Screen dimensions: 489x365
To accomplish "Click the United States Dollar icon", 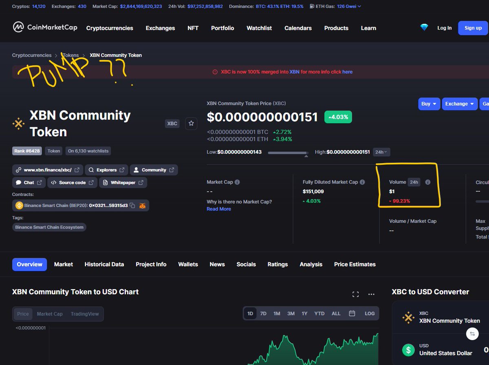I will [408, 350].
